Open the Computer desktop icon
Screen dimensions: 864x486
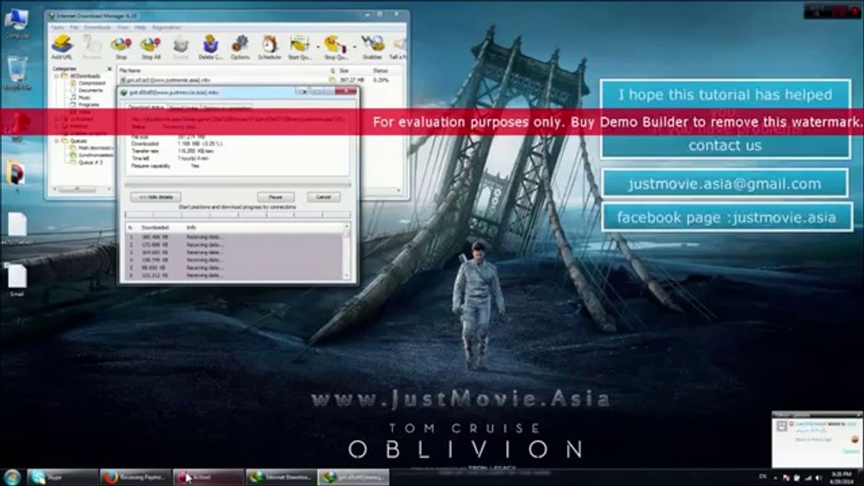click(x=16, y=23)
